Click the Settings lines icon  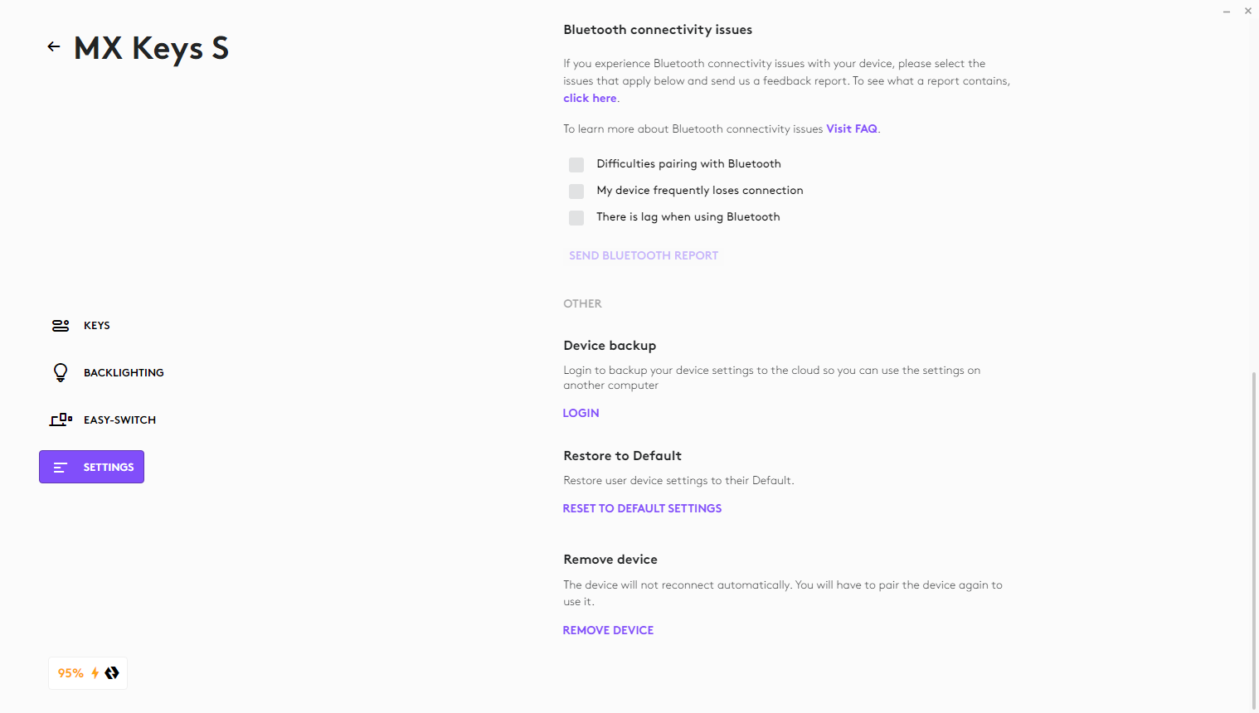60,468
